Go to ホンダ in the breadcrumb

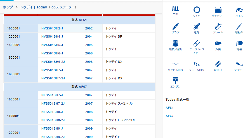[x=8, y=7]
